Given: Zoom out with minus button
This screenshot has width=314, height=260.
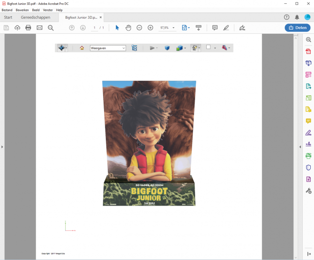Looking at the screenshot, I should pos(139,28).
